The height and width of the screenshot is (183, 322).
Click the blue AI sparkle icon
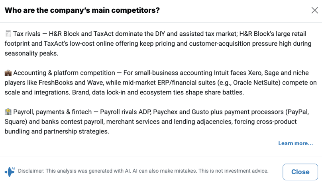point(9,171)
